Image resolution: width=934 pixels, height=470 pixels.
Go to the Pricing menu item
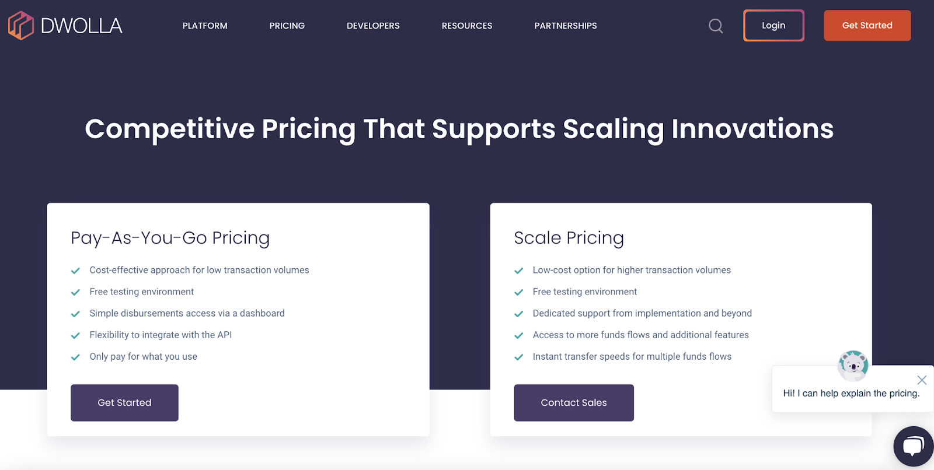(287, 26)
